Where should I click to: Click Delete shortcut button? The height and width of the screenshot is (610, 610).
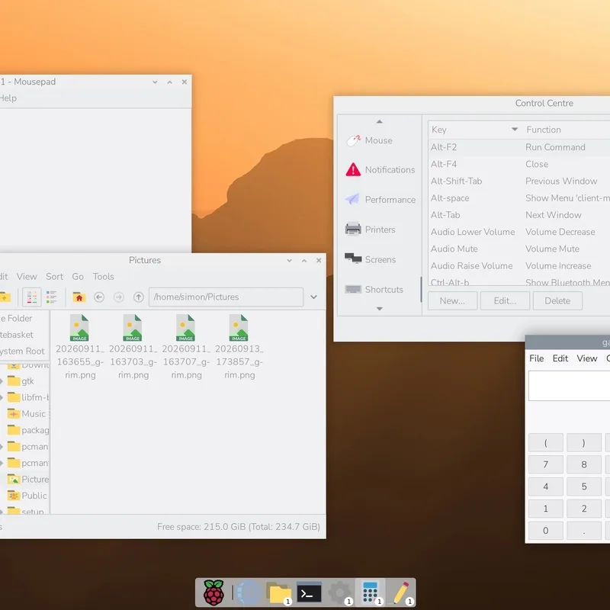click(x=557, y=300)
